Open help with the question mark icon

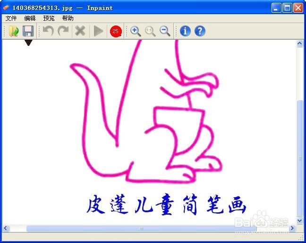pyautogui.click(x=200, y=31)
